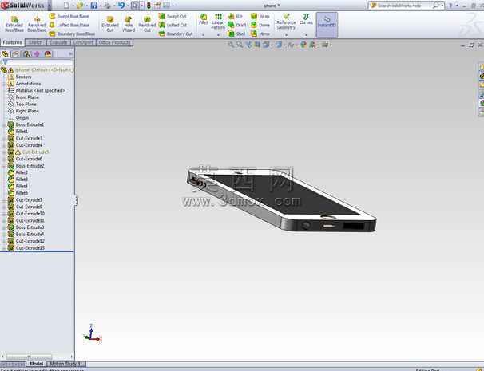Select the Dome tool

coord(260,25)
